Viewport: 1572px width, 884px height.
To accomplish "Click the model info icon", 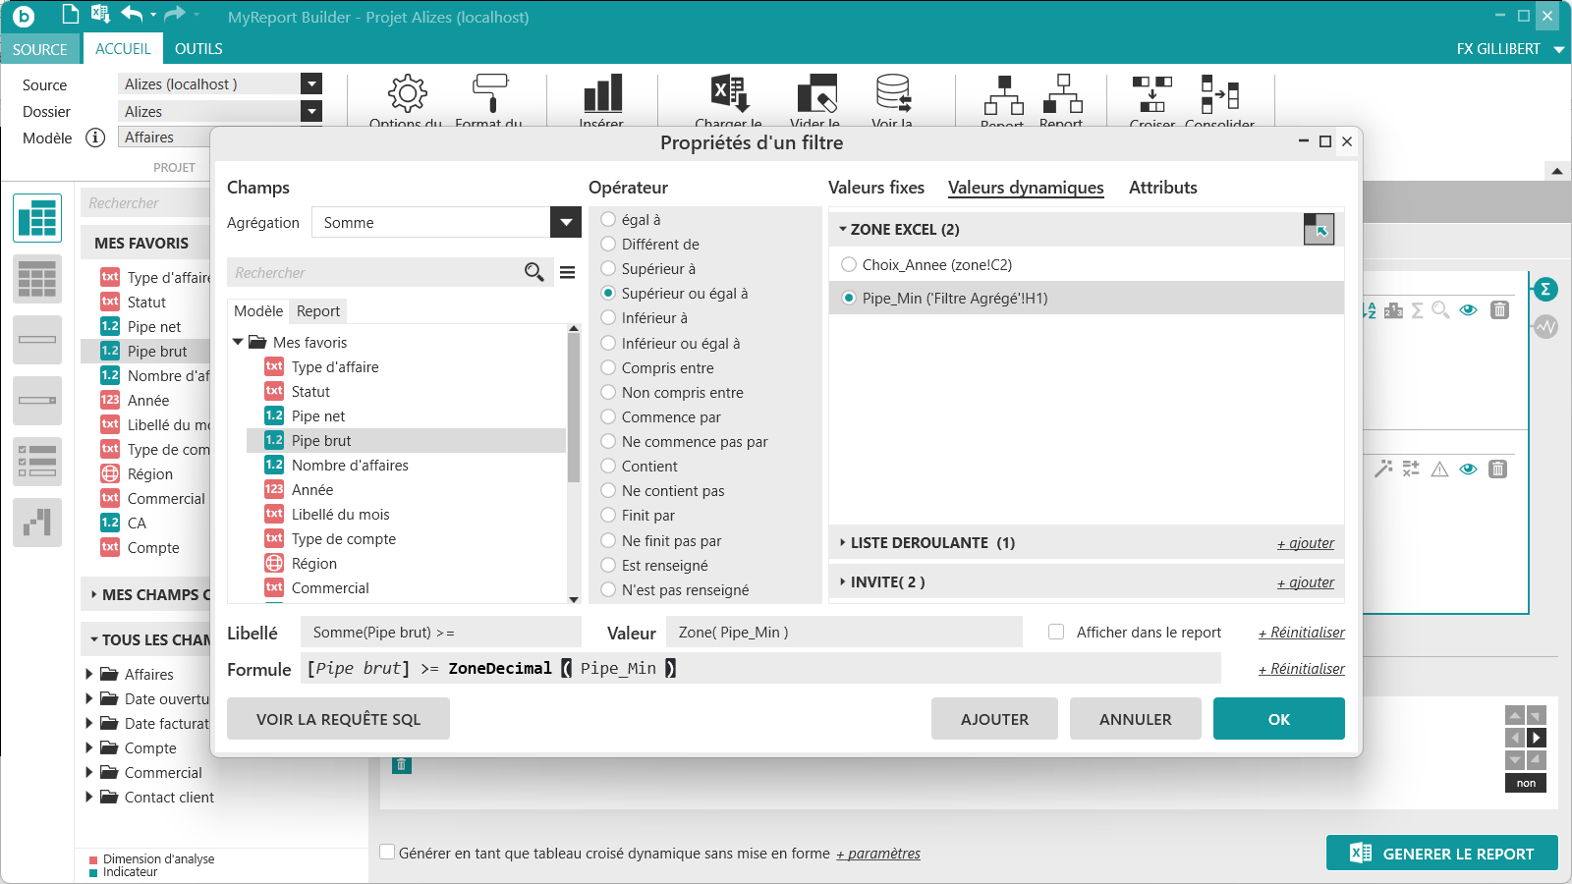I will (95, 138).
